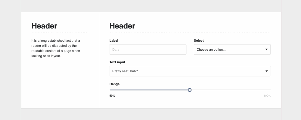
Task: Click the Range slider handle
Action: tap(190, 90)
